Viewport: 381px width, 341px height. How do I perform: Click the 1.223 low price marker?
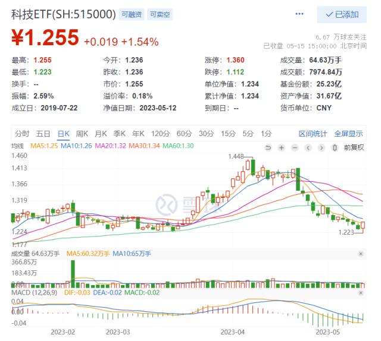pyautogui.click(x=346, y=232)
